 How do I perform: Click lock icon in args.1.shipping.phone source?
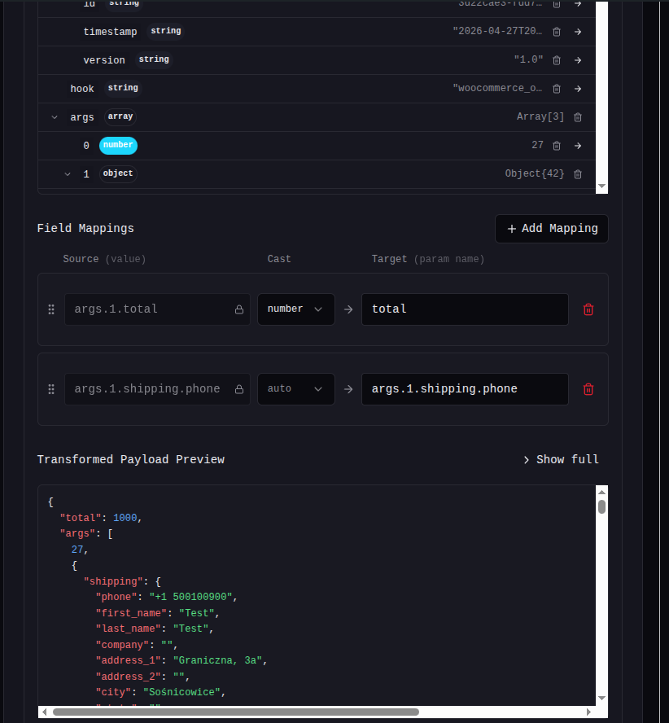click(x=239, y=389)
